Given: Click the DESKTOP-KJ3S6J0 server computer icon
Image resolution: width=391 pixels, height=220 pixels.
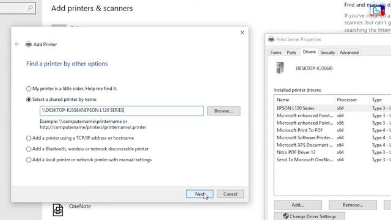Looking at the screenshot, I should point(280,68).
